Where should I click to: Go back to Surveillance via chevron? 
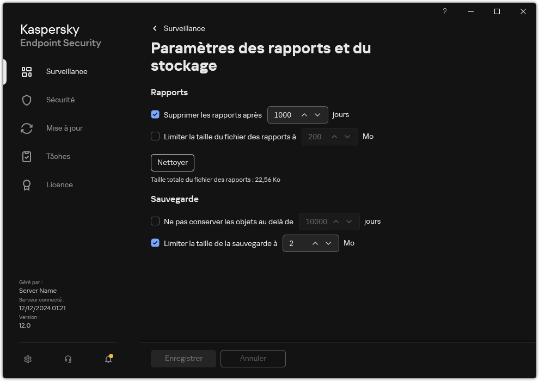155,28
